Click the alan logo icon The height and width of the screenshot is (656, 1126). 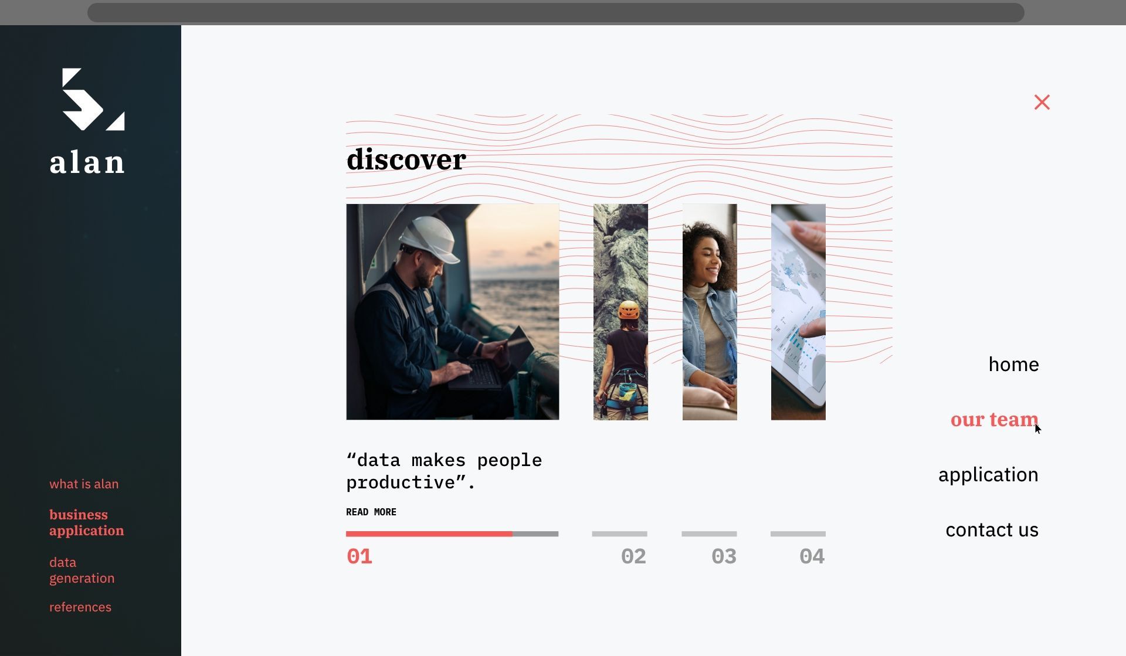[93, 99]
